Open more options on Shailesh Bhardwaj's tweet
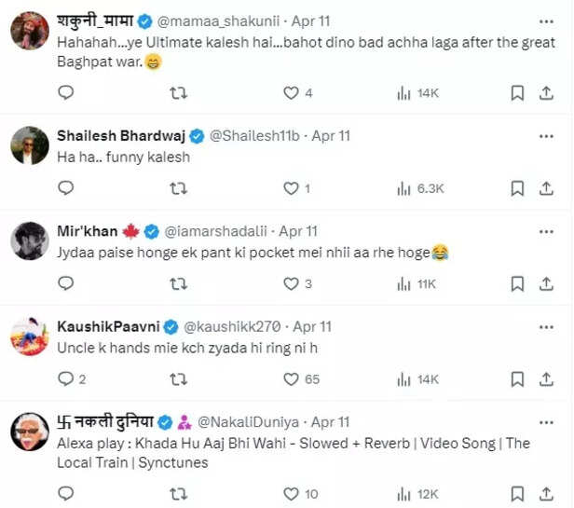The image size is (574, 508). coord(543,135)
